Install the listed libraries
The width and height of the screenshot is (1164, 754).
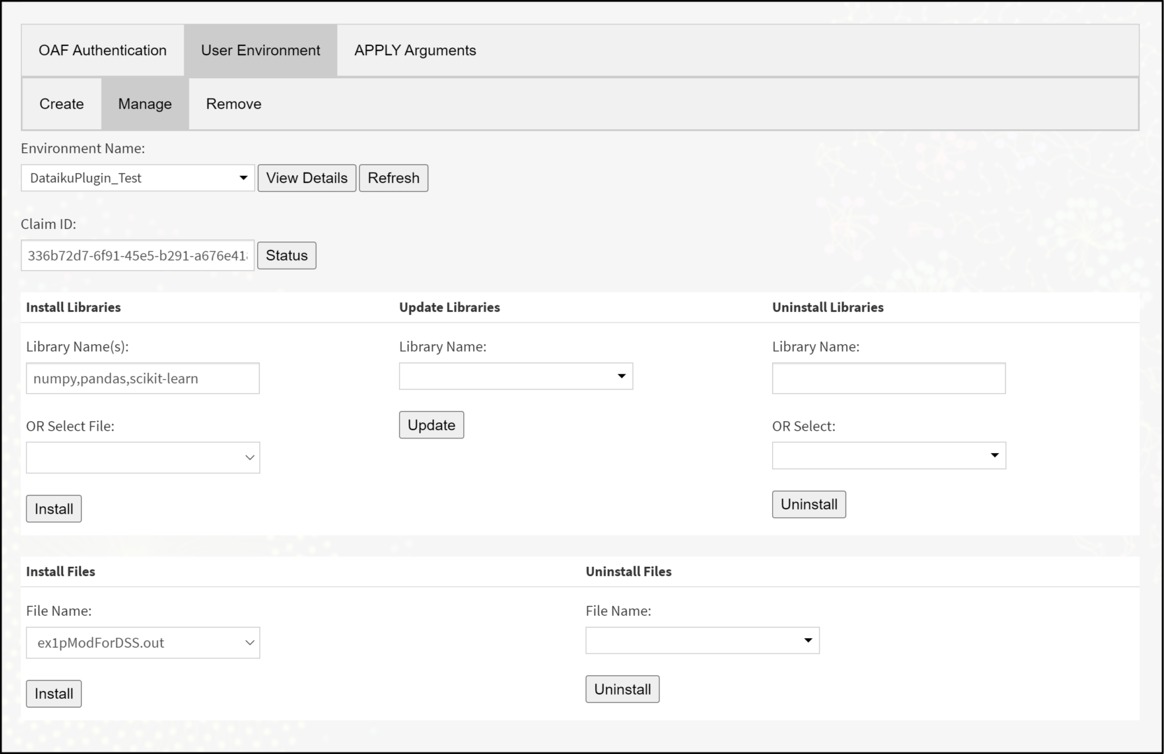(53, 508)
